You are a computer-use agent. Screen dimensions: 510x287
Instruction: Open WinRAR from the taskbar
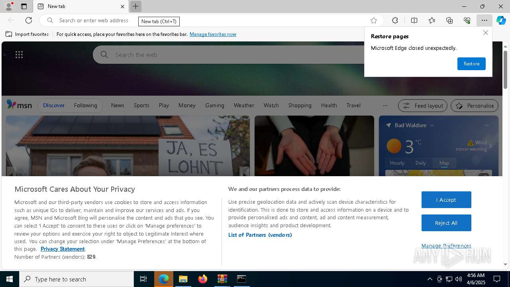pos(222,279)
